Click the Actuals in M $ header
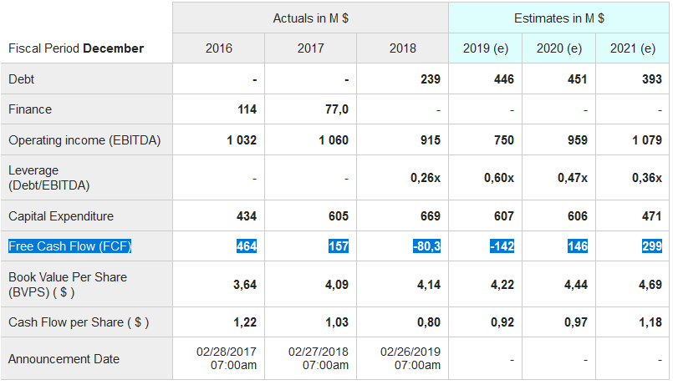The height and width of the screenshot is (390, 673). (x=311, y=18)
